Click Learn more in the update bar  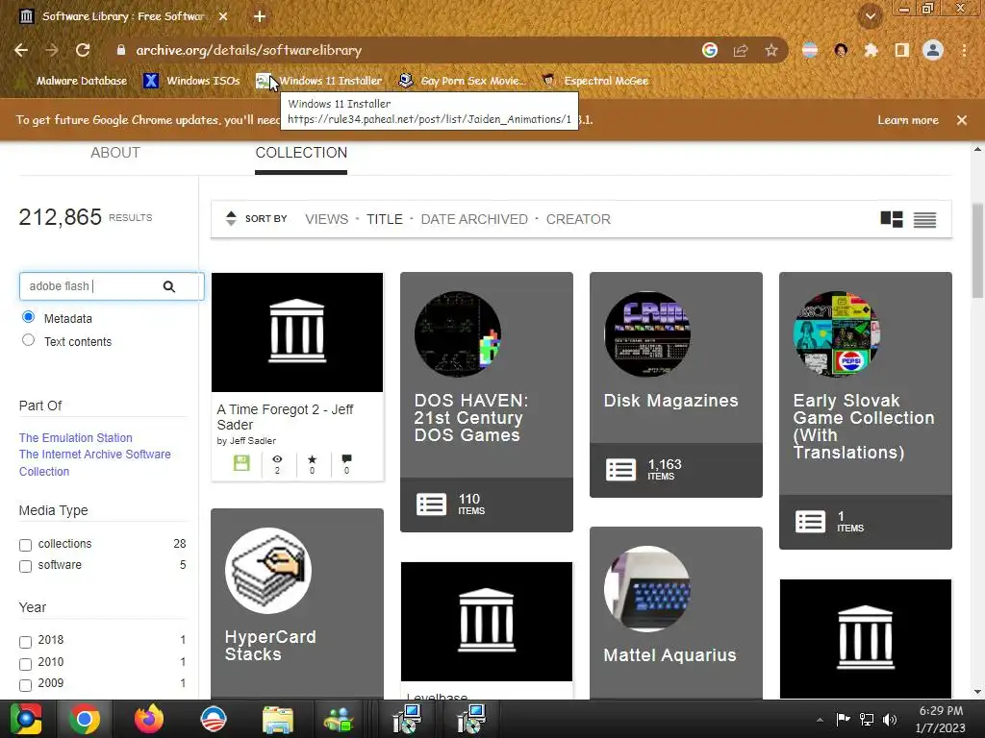(908, 120)
